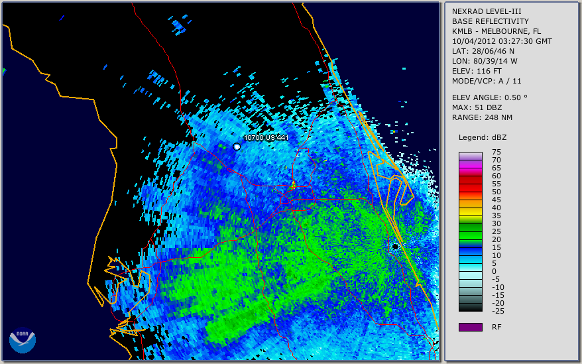This screenshot has width=582, height=364.
Task: Click the 'ELEV ANGLE: 0.50 °' line
Action: (x=489, y=97)
